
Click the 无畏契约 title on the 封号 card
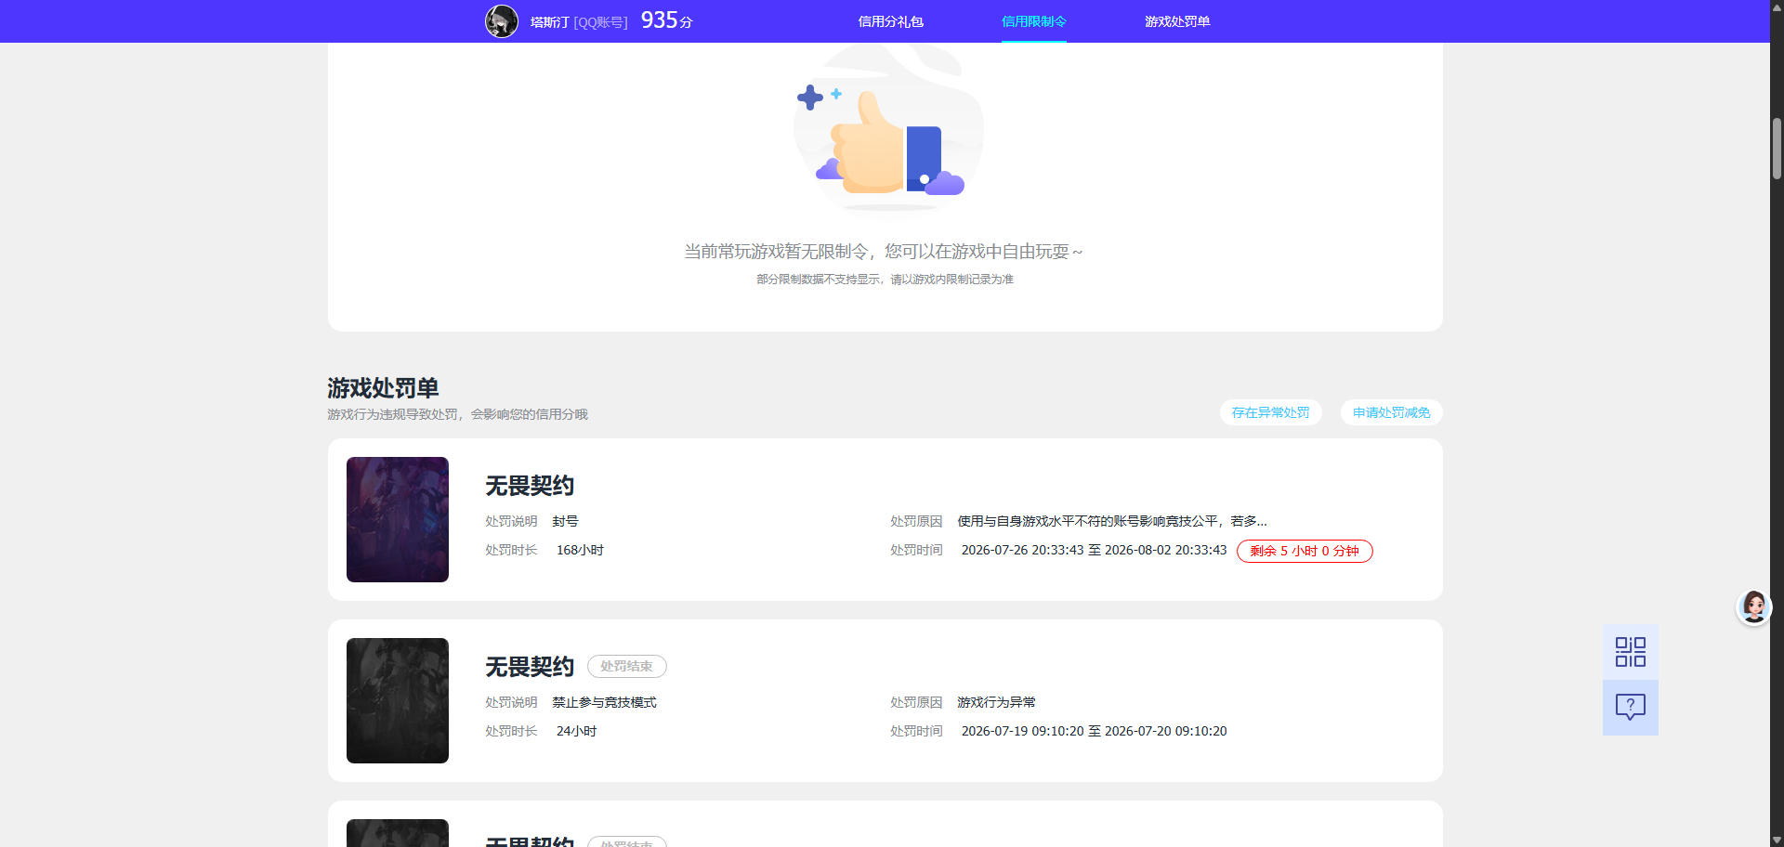530,486
